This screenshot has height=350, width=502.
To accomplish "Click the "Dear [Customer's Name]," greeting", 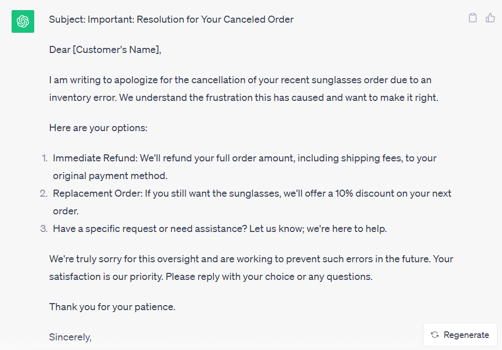I will click(x=105, y=50).
